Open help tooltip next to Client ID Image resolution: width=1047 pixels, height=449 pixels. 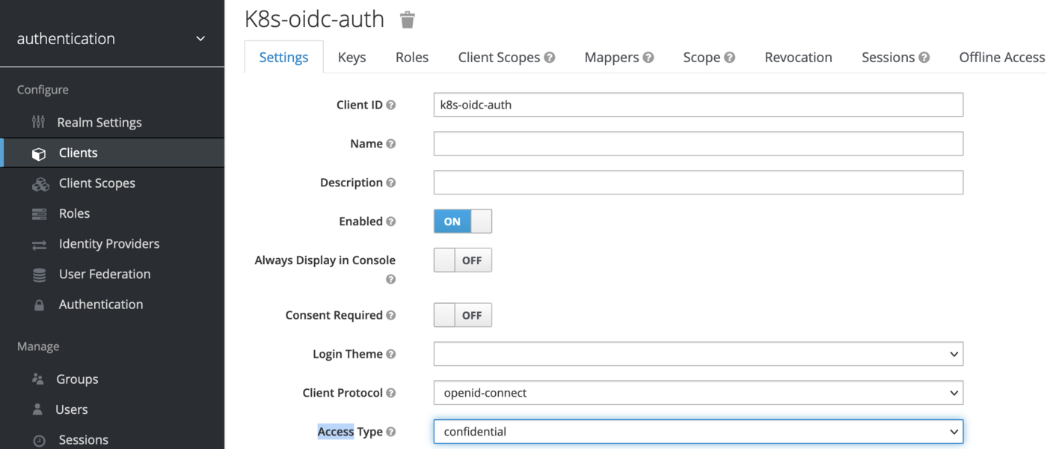[390, 105]
